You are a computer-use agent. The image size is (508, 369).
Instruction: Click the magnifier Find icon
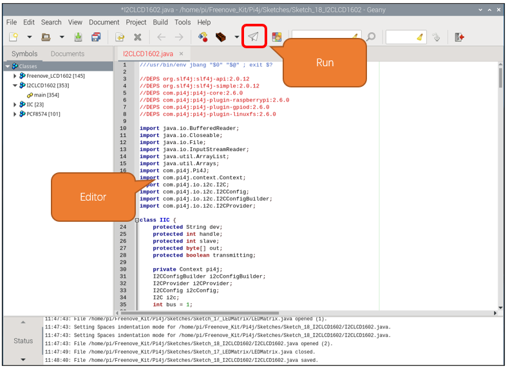[371, 37]
